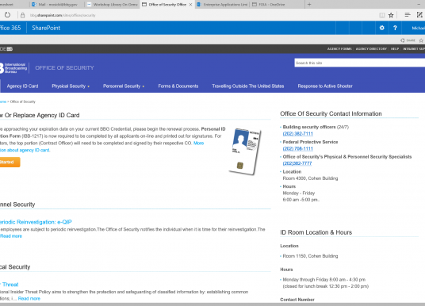Click the lock icon in address bar
The height and width of the screenshot is (306, 425).
(x=22, y=15)
